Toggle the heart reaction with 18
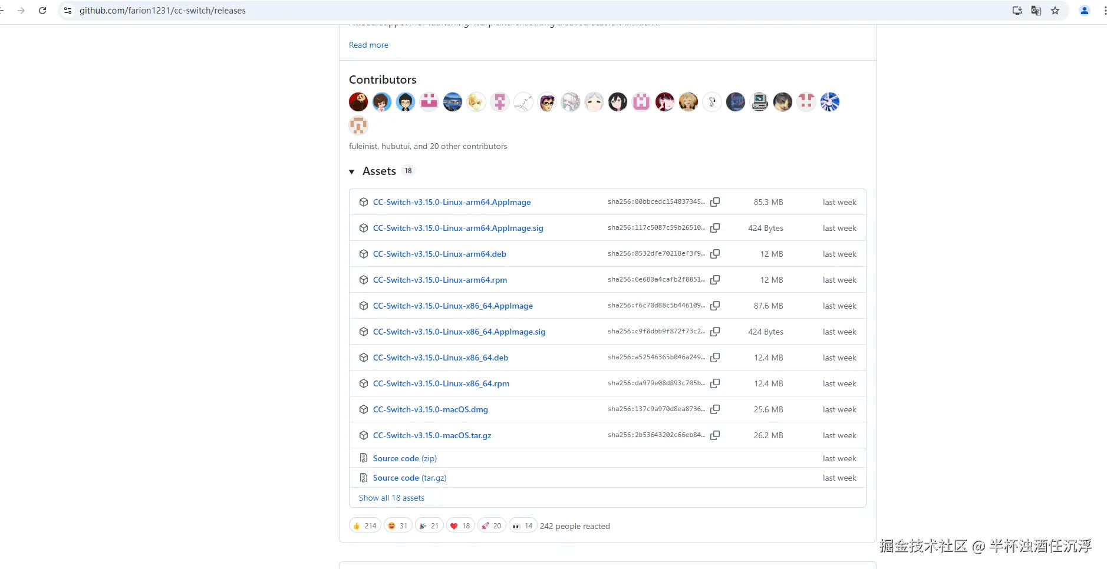The image size is (1107, 569). pyautogui.click(x=460, y=526)
